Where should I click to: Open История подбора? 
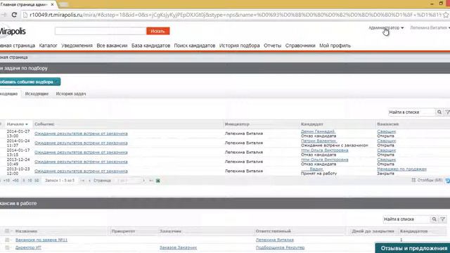239,46
